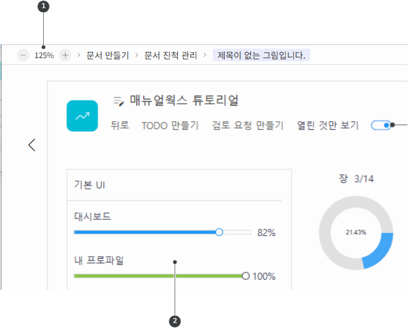
Task: Navigate to 문서 진척 관리 breadcrumb
Action: 170,55
